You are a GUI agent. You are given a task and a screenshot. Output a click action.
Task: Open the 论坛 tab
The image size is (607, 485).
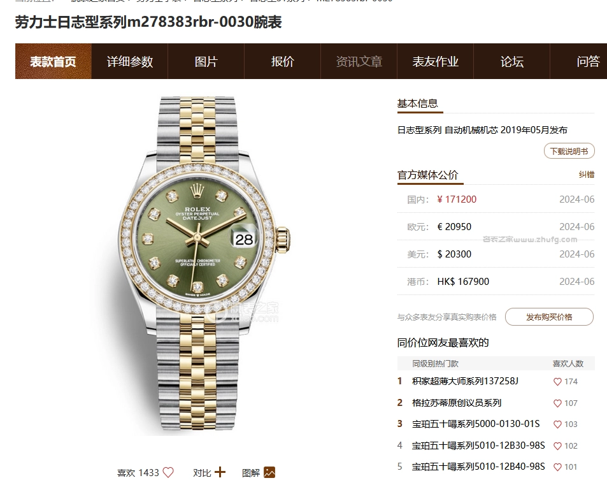click(511, 61)
